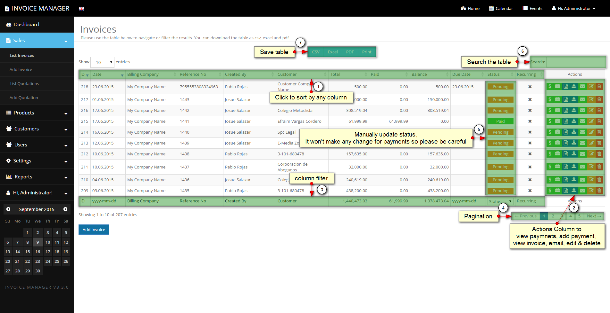610x313 pixels.
Task: Delete invoice 212 using the trash icon
Action: click(599, 154)
